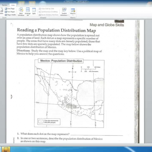The image size is (152, 152).
Task: Click the 100% zoom button
Action: point(2,11)
